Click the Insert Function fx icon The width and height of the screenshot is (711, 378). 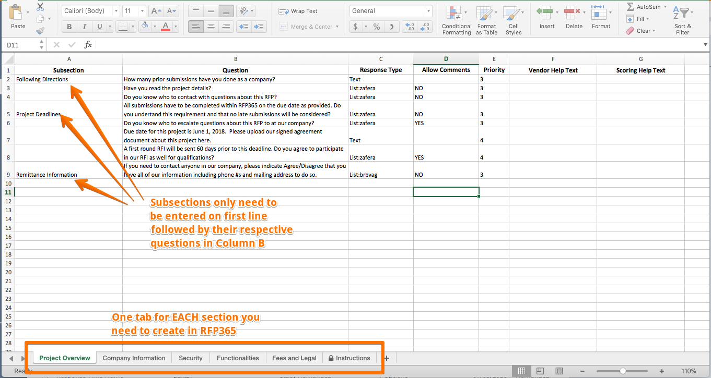click(88, 45)
